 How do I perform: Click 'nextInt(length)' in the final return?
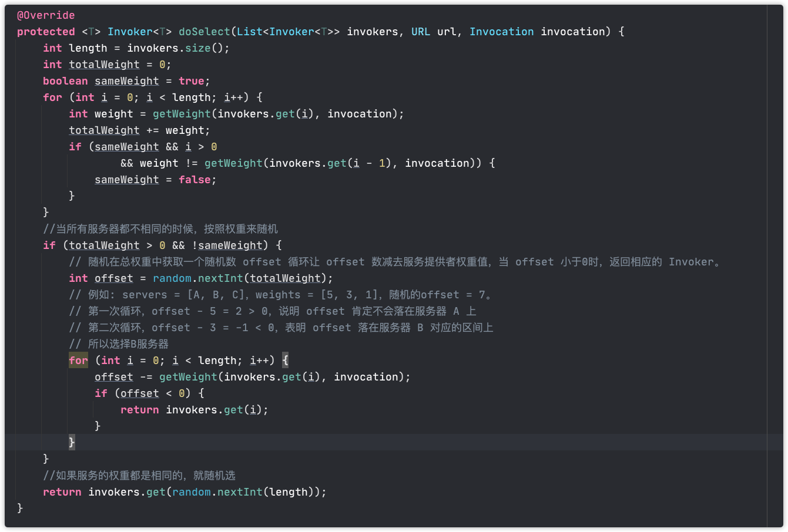(266, 492)
